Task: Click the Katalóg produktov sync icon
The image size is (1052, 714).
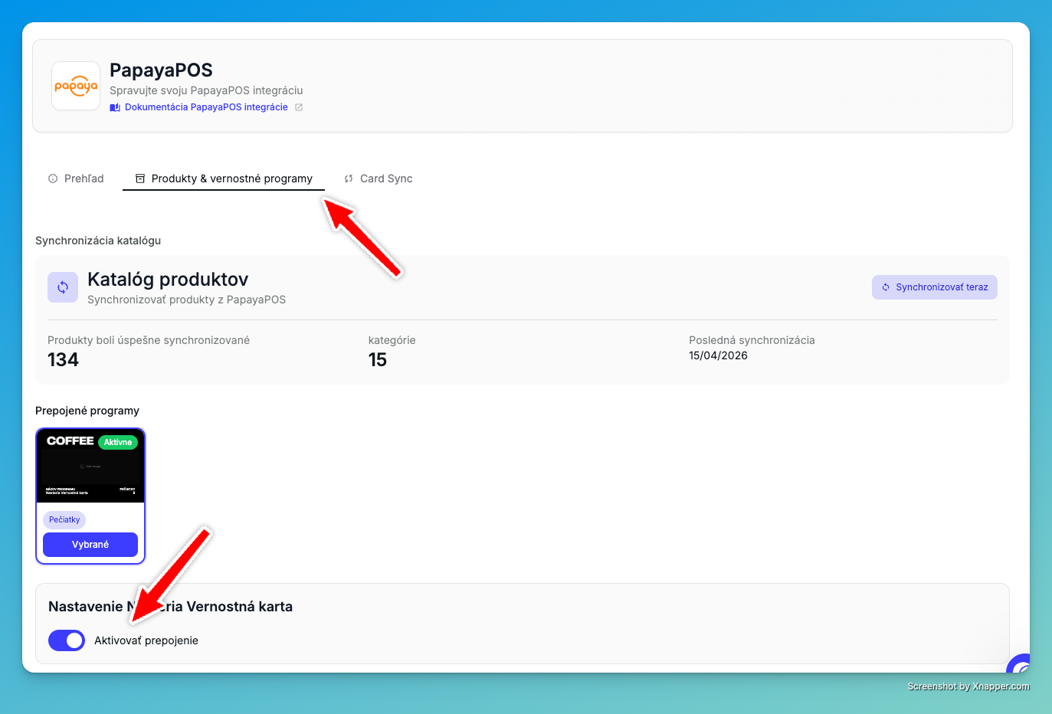Action: (63, 287)
